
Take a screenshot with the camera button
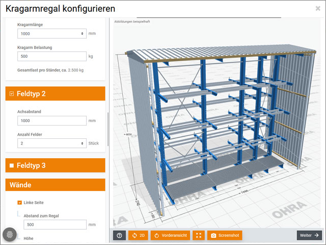(x=225, y=235)
